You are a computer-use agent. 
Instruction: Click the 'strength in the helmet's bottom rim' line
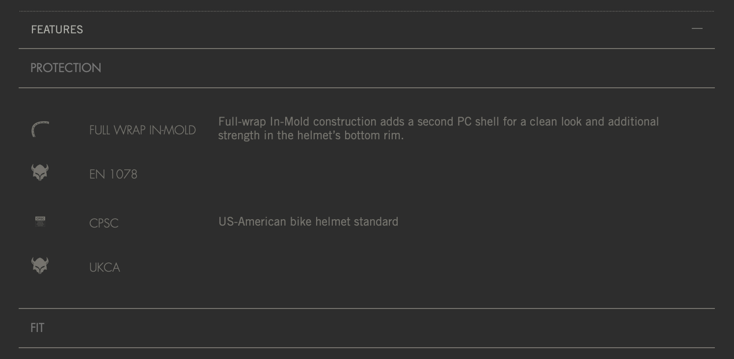[311, 135]
